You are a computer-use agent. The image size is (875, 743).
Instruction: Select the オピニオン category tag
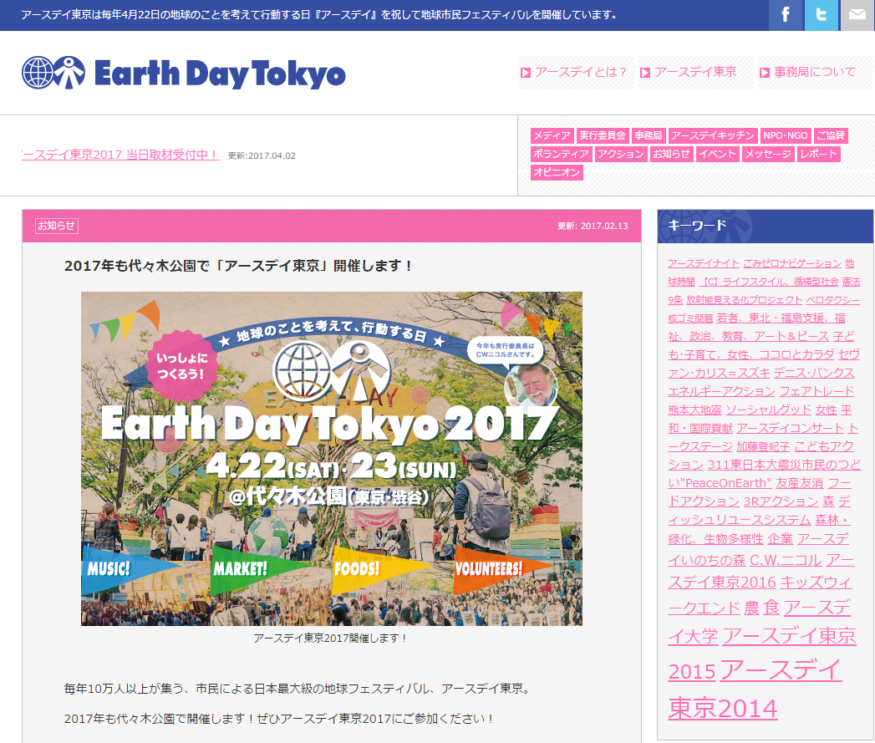[557, 172]
